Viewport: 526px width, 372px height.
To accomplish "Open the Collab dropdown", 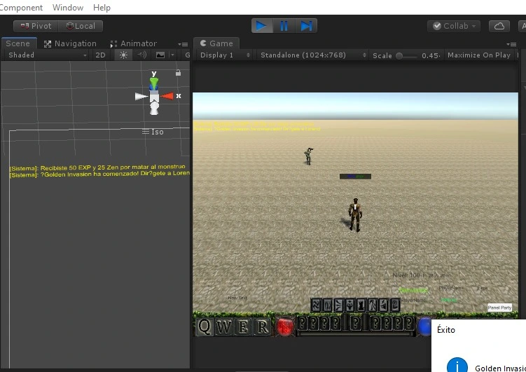I will (454, 26).
